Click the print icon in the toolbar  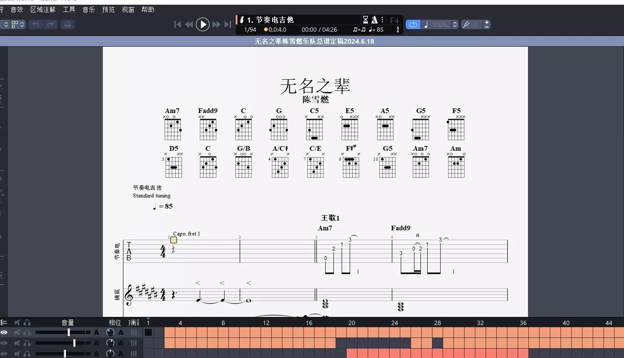[x=67, y=24]
